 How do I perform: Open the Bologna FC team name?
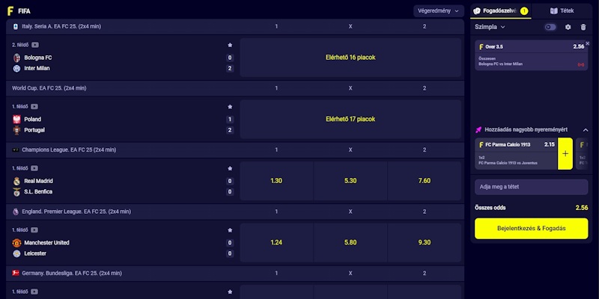pyautogui.click(x=38, y=58)
